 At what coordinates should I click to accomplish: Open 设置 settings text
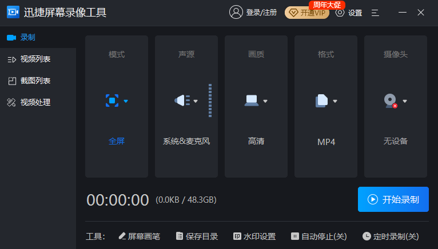click(x=355, y=13)
